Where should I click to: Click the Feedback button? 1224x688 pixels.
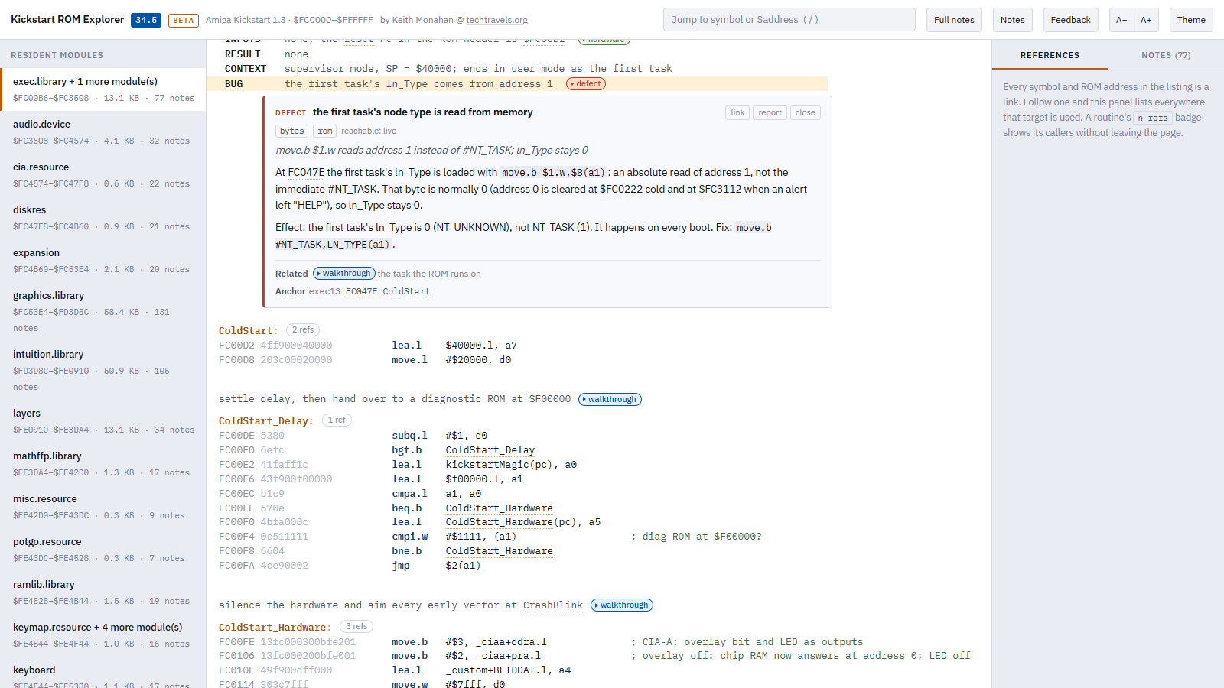coord(1070,20)
